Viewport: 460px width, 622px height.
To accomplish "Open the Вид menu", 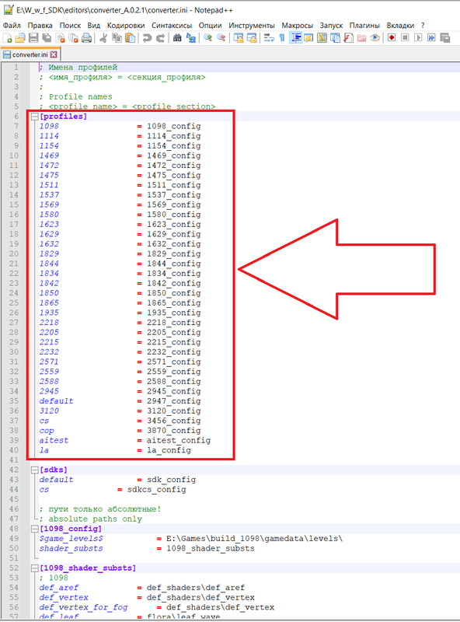I will pyautogui.click(x=93, y=26).
